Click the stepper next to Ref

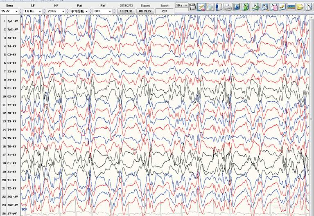[114, 11]
